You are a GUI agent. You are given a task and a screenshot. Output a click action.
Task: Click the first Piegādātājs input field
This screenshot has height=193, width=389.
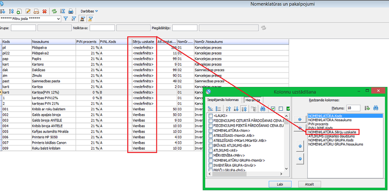(185, 28)
